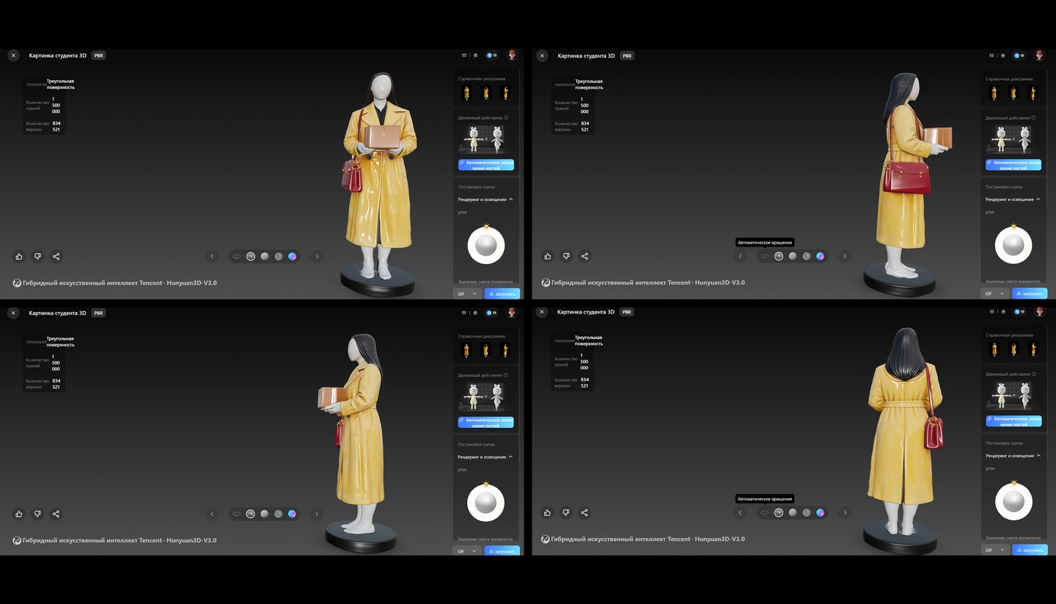Screen dimensions: 1056x604
Task: Select purple-blue gradient sphere in front-view window
Action: click(x=292, y=256)
